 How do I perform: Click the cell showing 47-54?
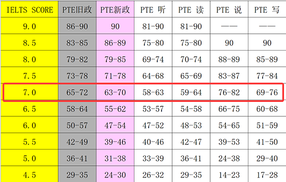[115, 125]
